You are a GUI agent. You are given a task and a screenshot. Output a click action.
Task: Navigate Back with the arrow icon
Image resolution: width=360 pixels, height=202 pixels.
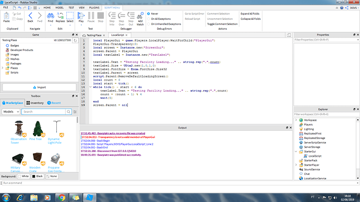pyautogui.click(x=30, y=16)
